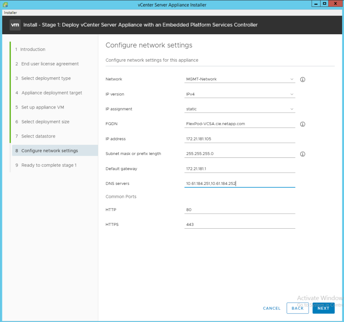The height and width of the screenshot is (322, 344).
Task: Click the info icon beside Subnet mask
Action: click(303, 154)
